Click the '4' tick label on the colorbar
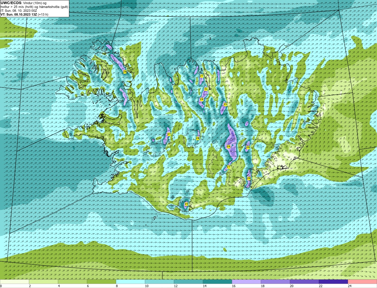 (x=59, y=286)
